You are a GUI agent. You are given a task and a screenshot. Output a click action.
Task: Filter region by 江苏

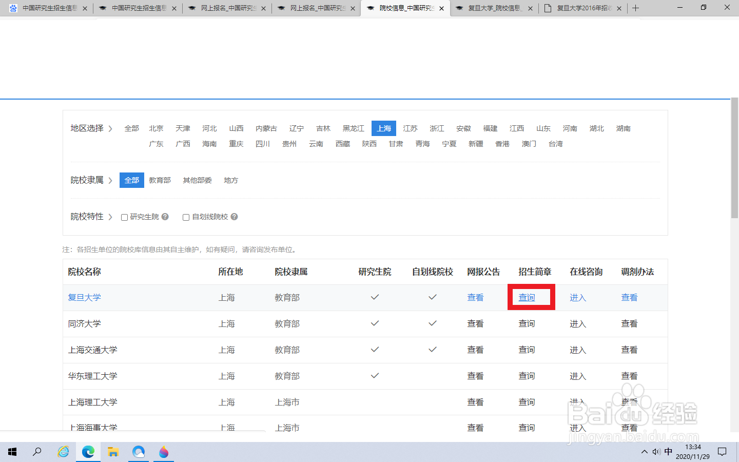click(411, 128)
